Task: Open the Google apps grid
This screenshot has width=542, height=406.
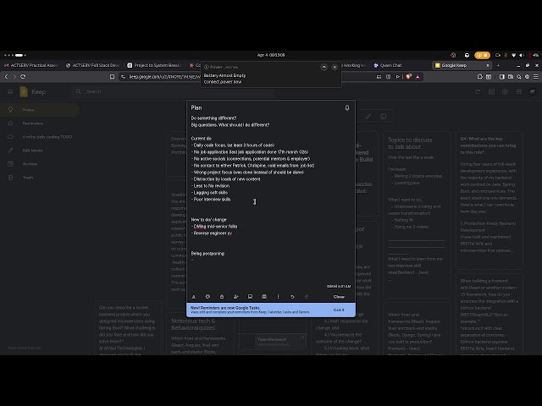Action: 519,91
